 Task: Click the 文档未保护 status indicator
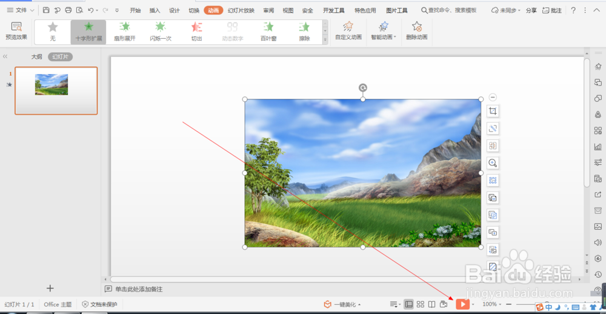[x=99, y=304]
